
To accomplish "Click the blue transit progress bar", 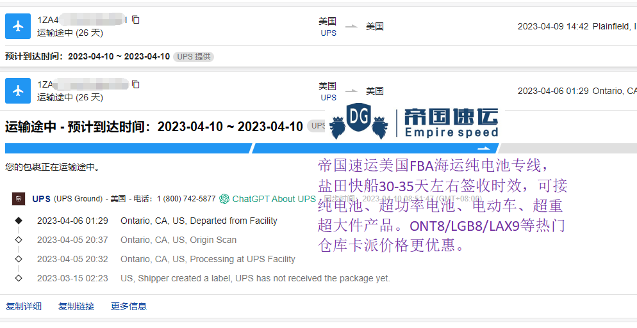I will 252,148.
